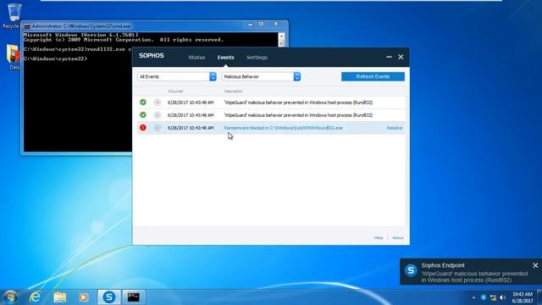
Task: Open the WipeGuard notification message
Action: click(x=474, y=277)
